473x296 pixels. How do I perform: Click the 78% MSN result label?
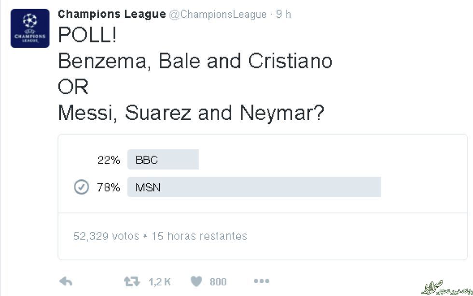click(109, 188)
